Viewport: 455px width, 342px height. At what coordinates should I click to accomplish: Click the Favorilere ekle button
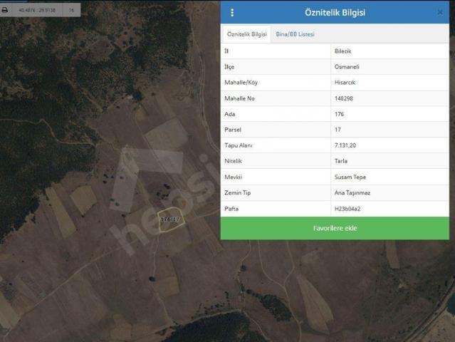[335, 228]
